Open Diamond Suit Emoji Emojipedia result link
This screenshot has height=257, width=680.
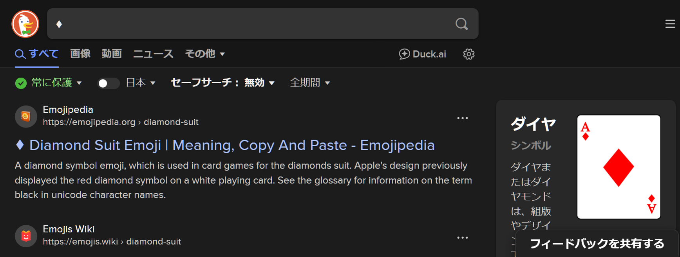click(x=231, y=145)
